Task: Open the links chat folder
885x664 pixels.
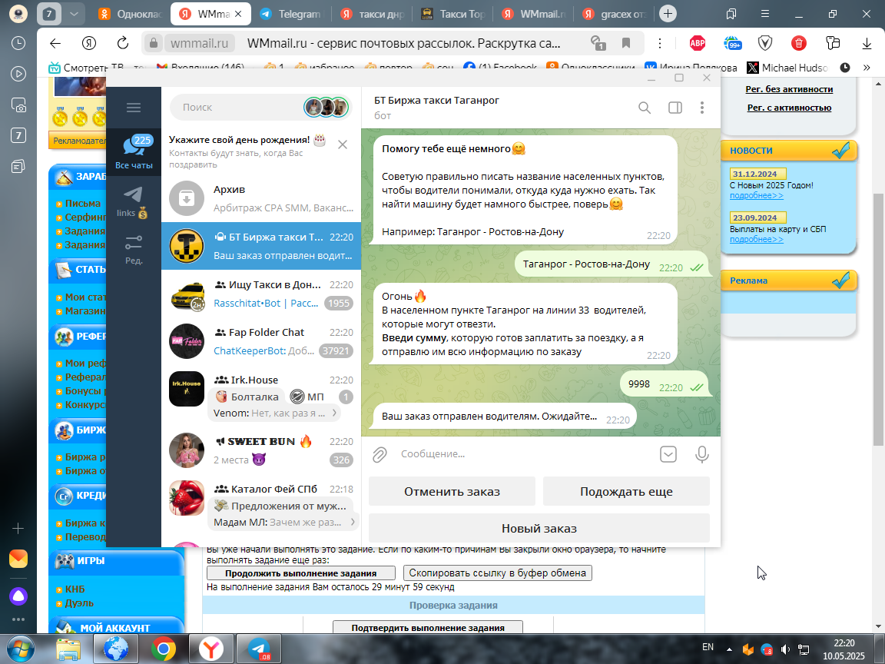Action: point(134,202)
